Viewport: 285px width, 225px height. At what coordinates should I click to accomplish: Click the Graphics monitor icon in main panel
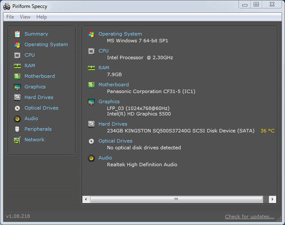(91, 102)
